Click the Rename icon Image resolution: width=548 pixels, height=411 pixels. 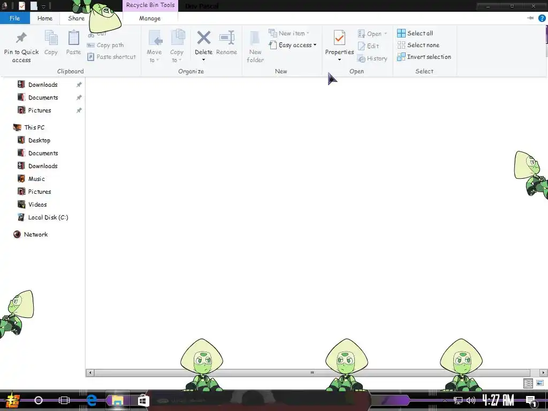(227, 38)
